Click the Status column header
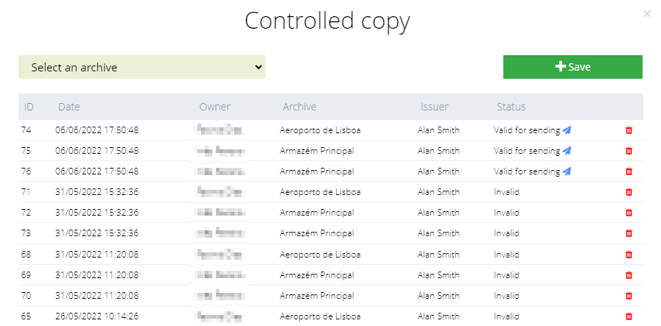The width and height of the screenshot is (661, 326). point(511,107)
